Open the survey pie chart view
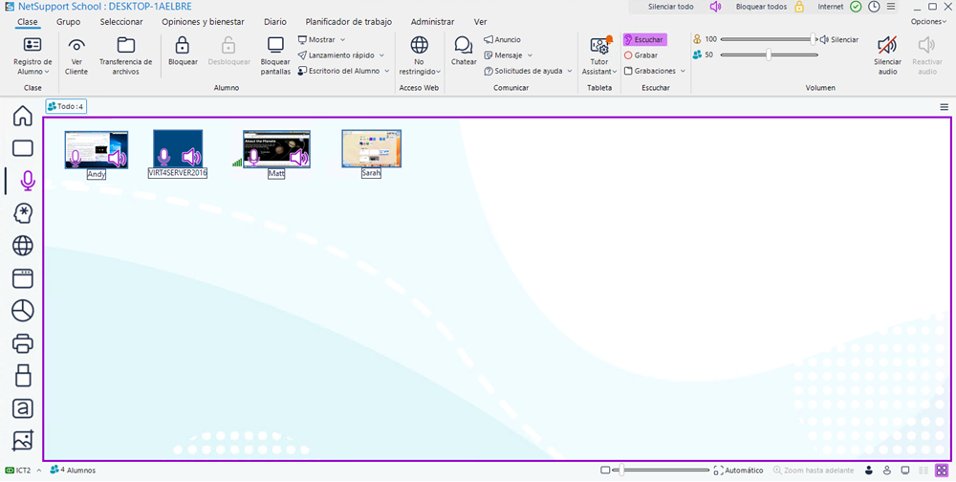 click(x=23, y=311)
